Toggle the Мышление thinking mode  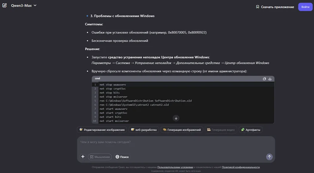pos(99,157)
